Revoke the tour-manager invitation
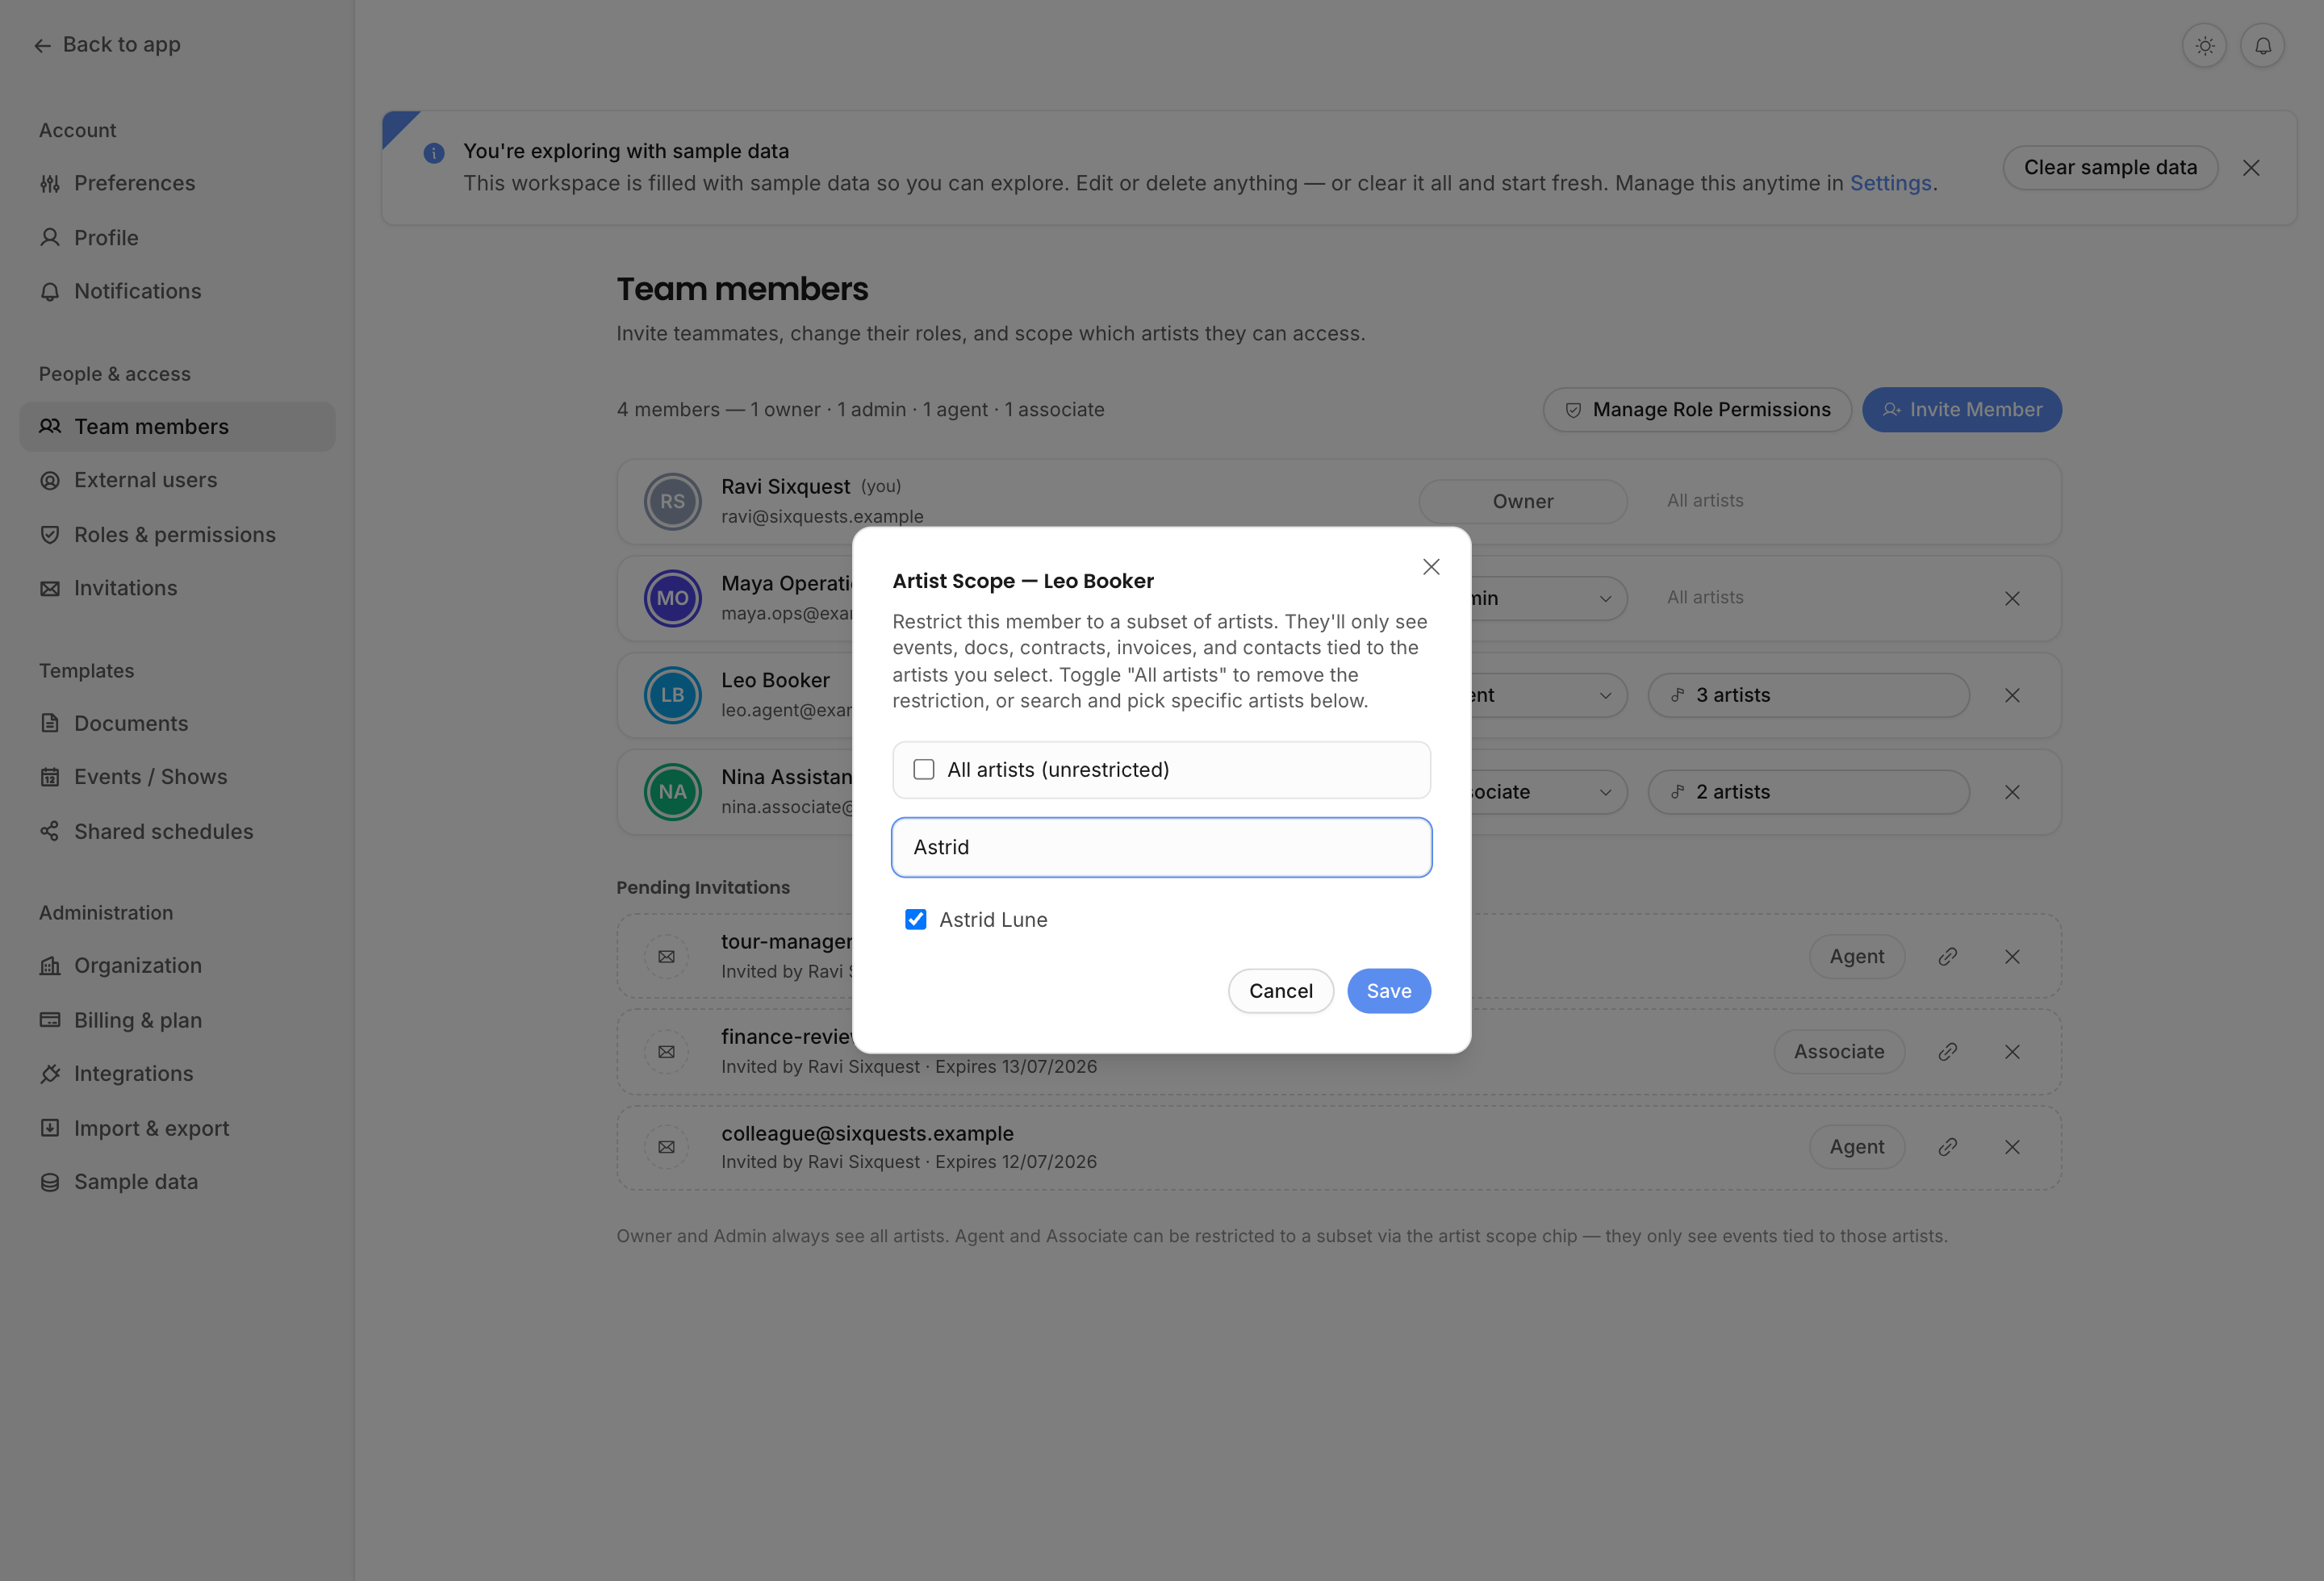 2012,957
